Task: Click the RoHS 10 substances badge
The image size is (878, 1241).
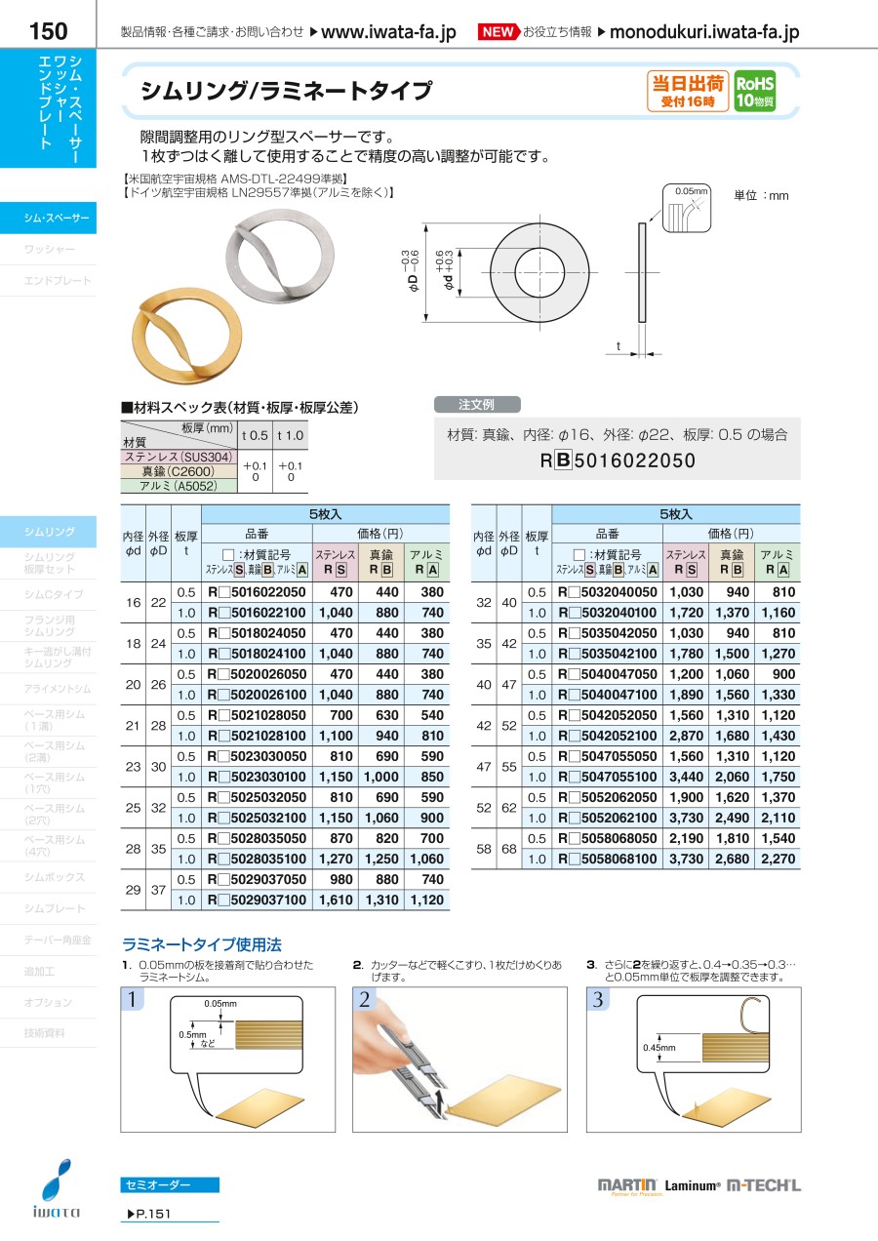Action: pos(755,92)
